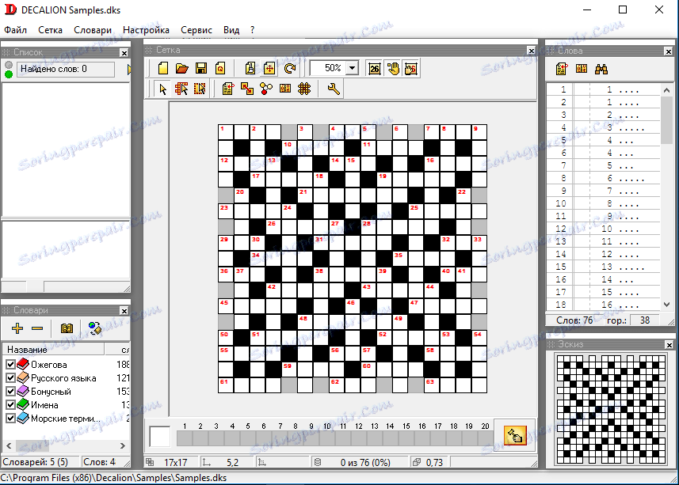
Task: Select the arrow pointer tool
Action: (163, 89)
